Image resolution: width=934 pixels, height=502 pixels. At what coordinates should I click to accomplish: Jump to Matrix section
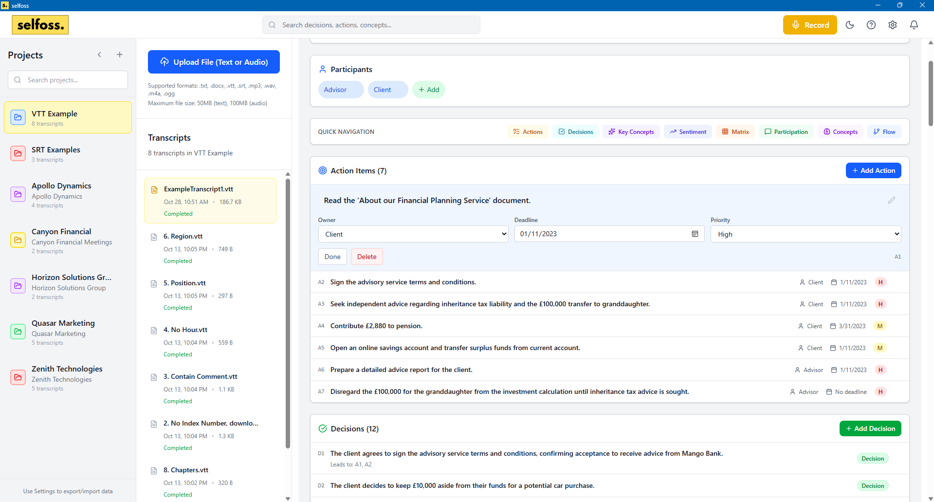(x=735, y=131)
